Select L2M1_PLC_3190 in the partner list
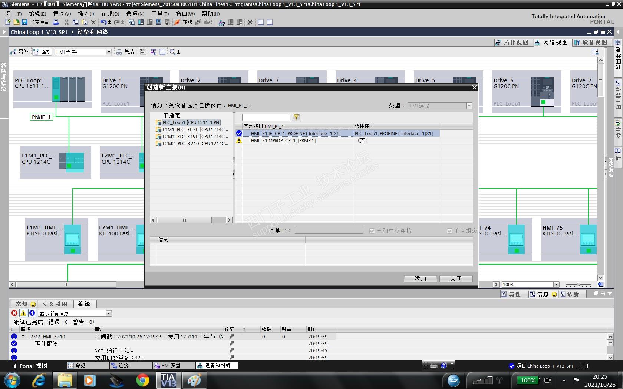The width and height of the screenshot is (623, 389). click(191, 136)
